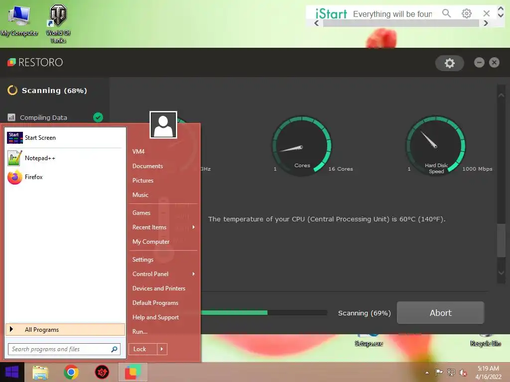This screenshot has width=510, height=382.
Task: Open Pictures from start menu
Action: click(143, 180)
